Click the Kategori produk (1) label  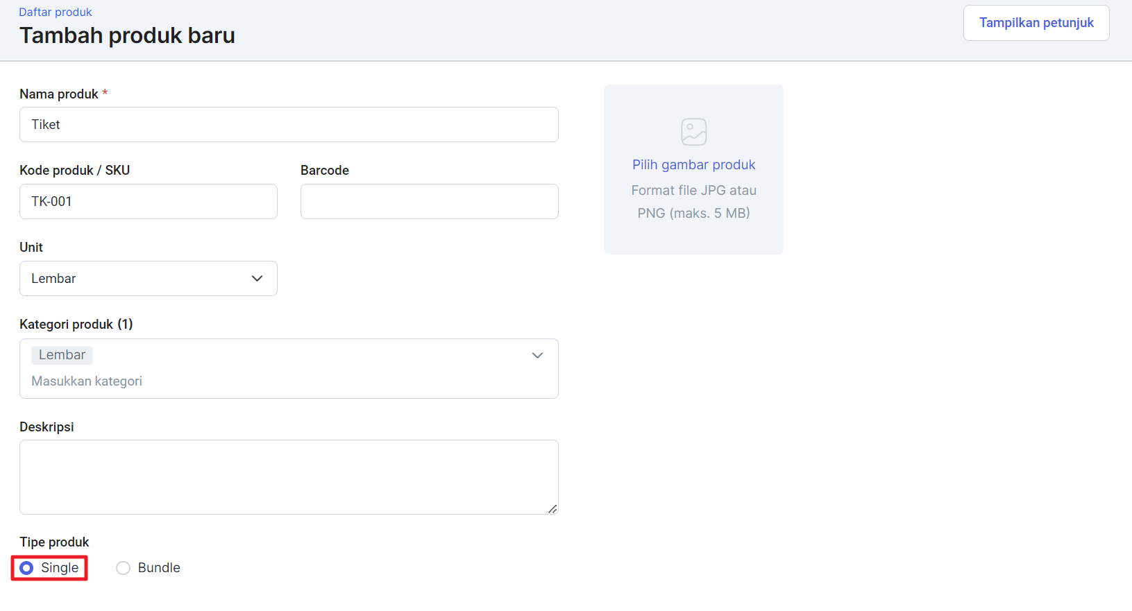tap(76, 325)
